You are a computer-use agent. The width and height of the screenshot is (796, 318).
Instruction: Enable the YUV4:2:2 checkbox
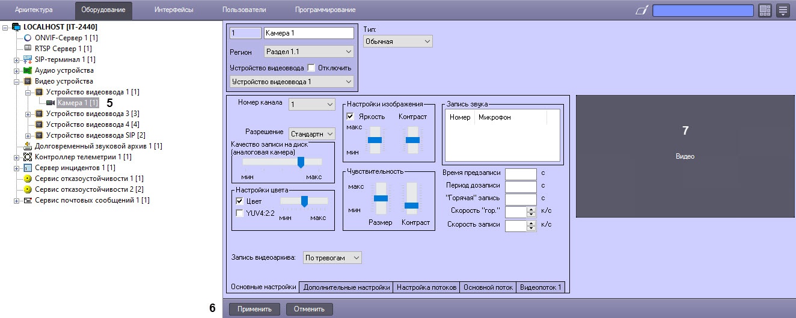[239, 213]
